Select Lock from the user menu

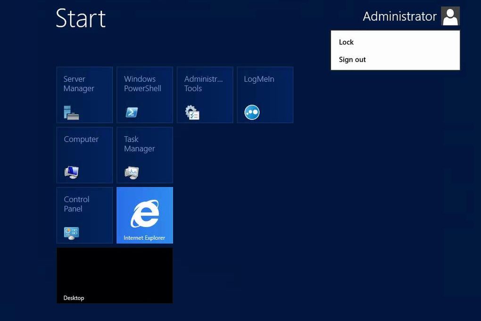[x=395, y=42]
